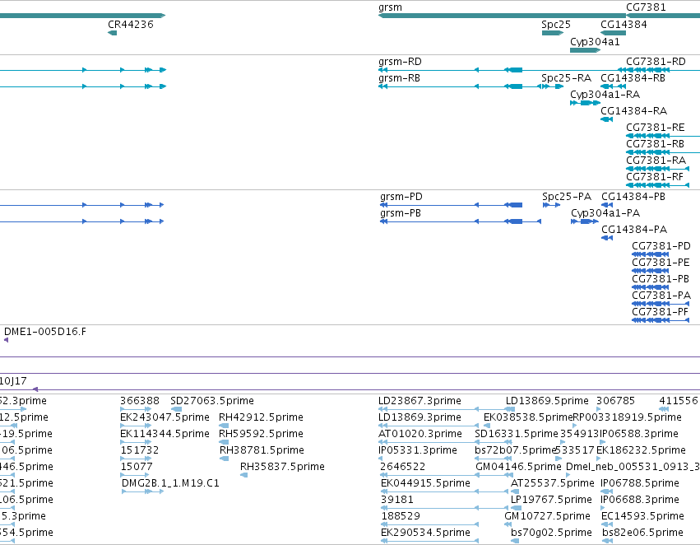Viewport: 700px width, 545px height.
Task: Select the RH38781.5prime EST label
Action: (x=262, y=450)
